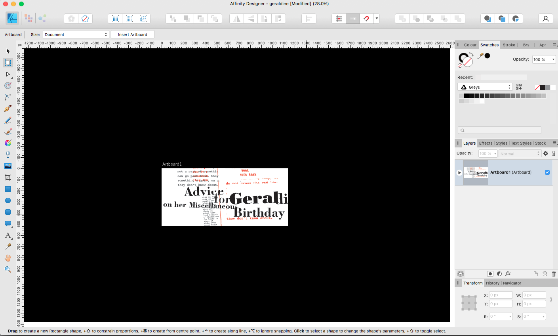Open swatches Opacity percentage dropdown
The width and height of the screenshot is (558, 336).
coord(553,59)
